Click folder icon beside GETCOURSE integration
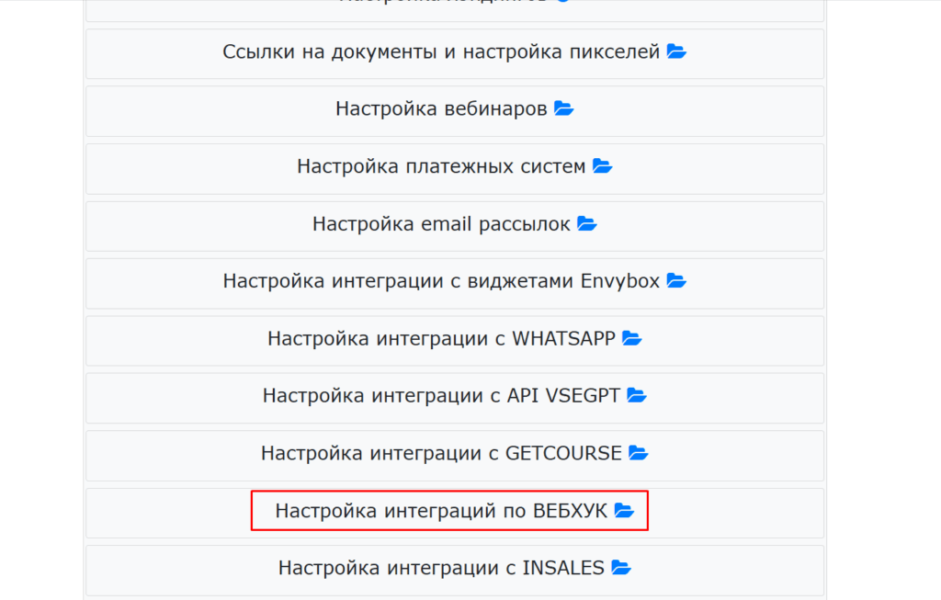 pyautogui.click(x=639, y=453)
